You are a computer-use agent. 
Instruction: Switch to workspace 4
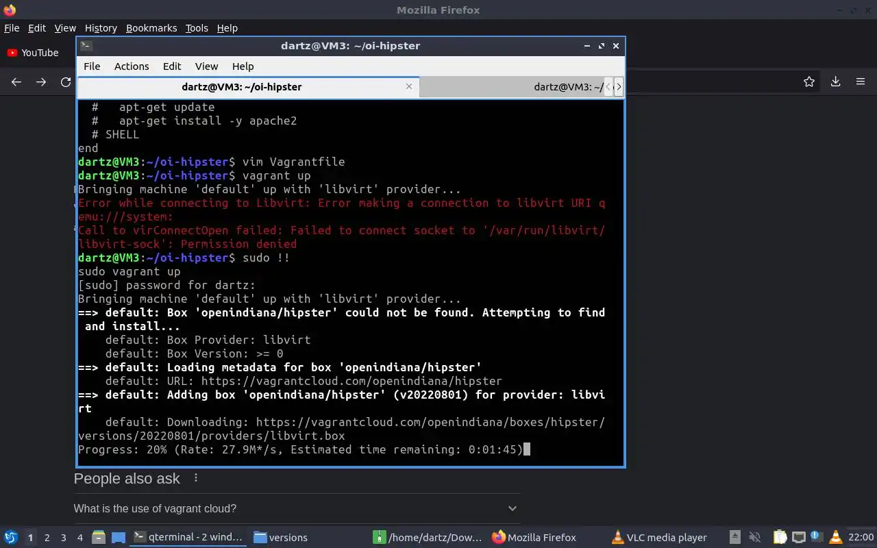[x=80, y=538]
